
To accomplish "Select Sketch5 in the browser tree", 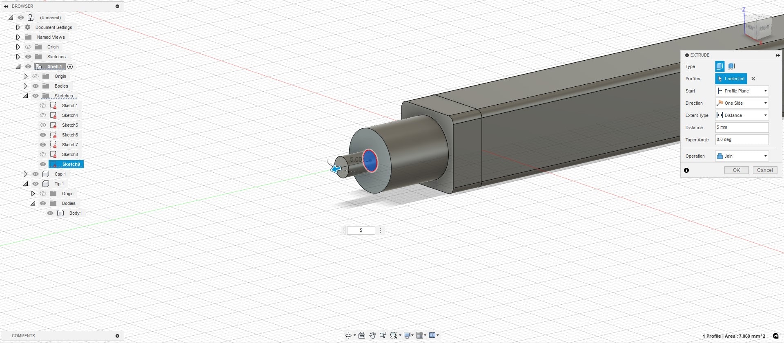I will point(70,125).
